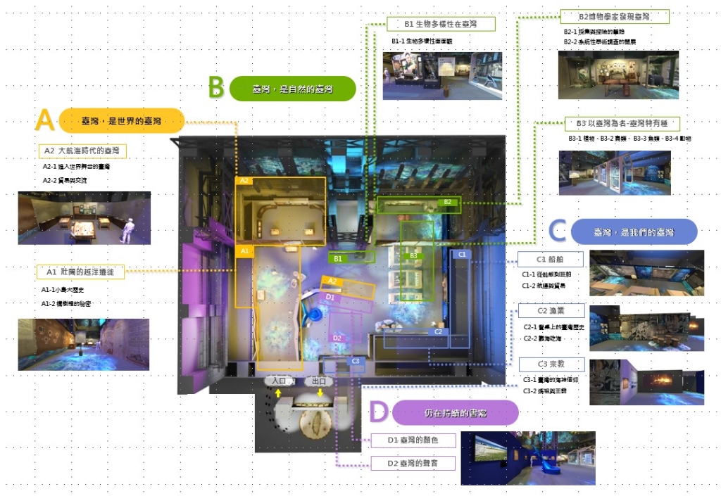Image resolution: width=721 pixels, height=496 pixels.
Task: Click the C2 marker on the floor plan
Action: 438,331
